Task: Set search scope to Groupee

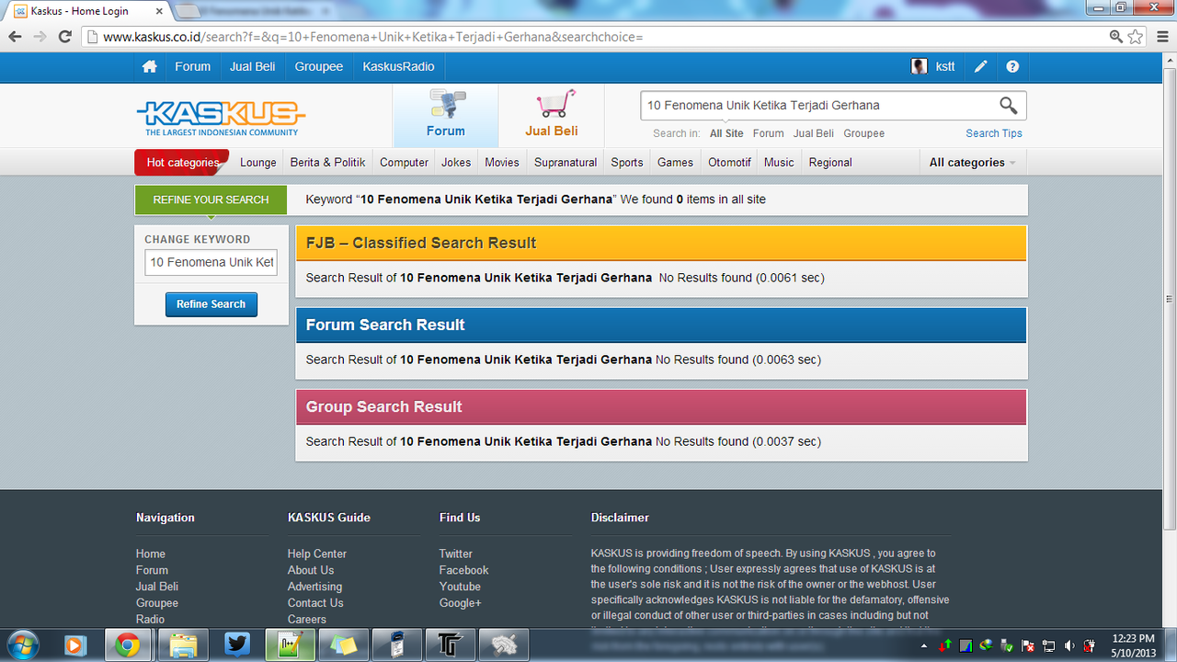Action: coord(864,133)
